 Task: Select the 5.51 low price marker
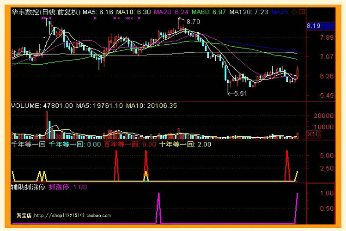(x=240, y=93)
